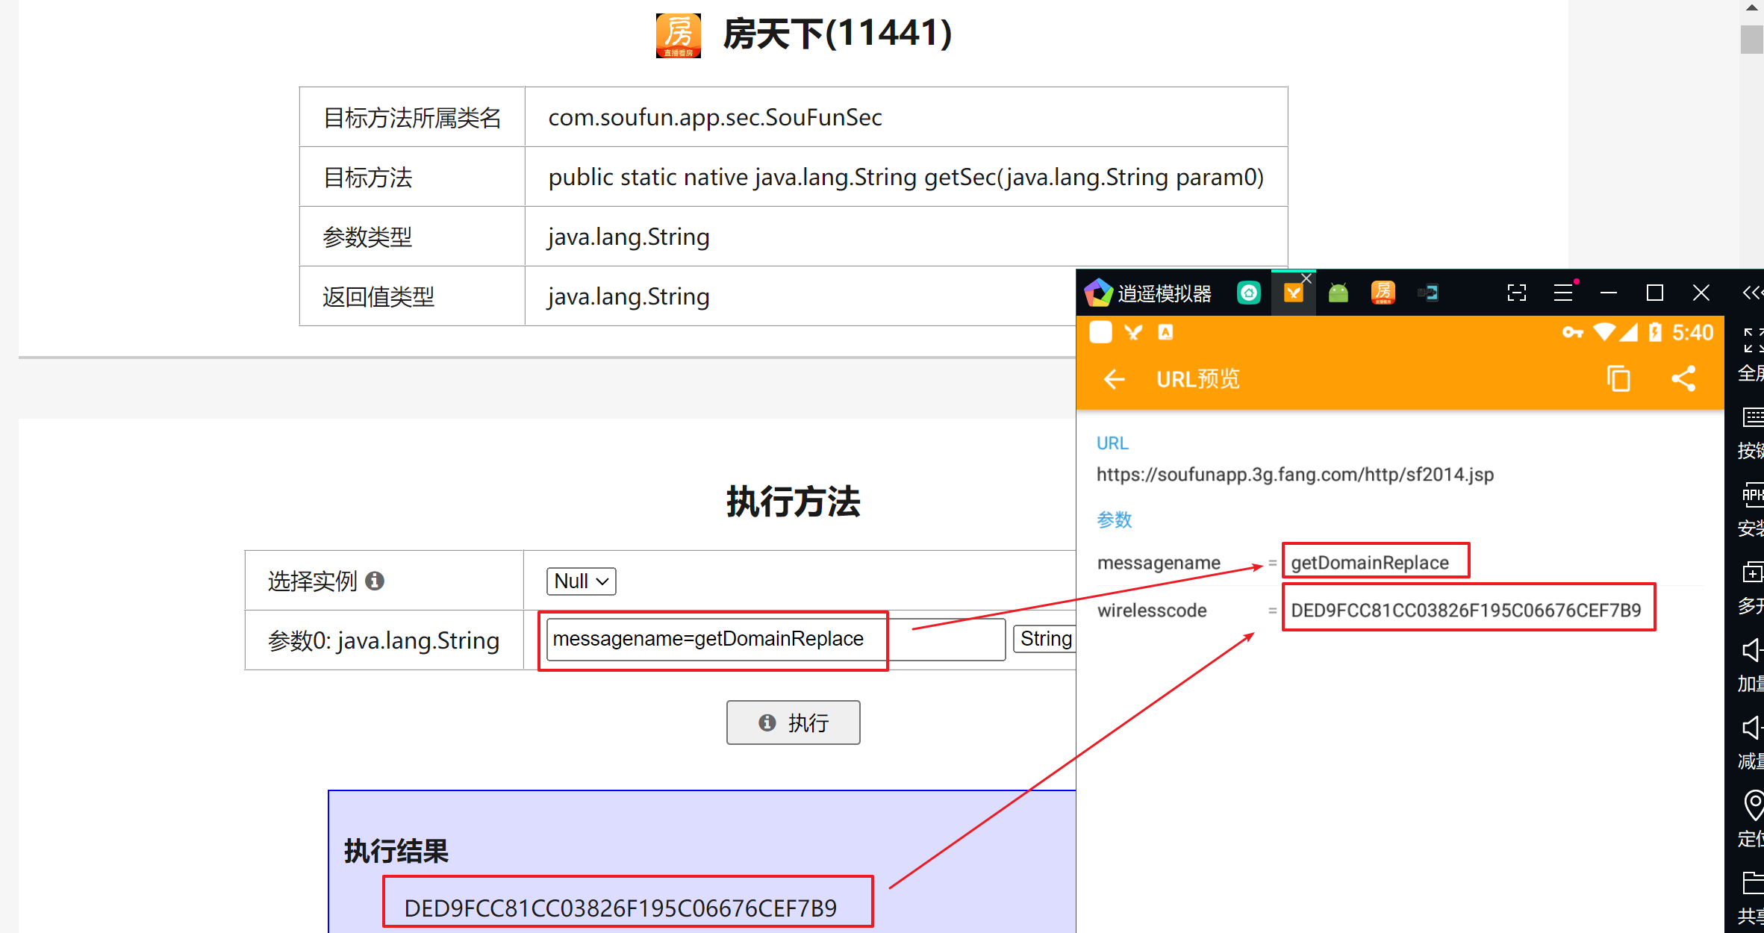Click the VPN key status icon
Screen dimensions: 1764x933
[1572, 332]
